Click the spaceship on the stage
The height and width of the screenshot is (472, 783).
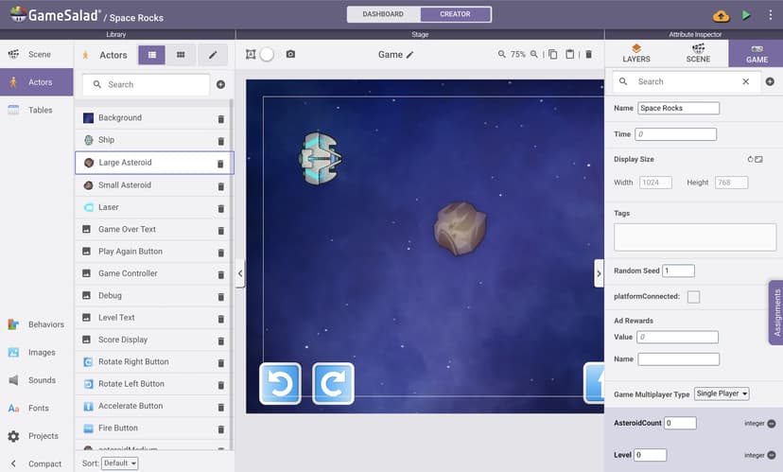[320, 158]
